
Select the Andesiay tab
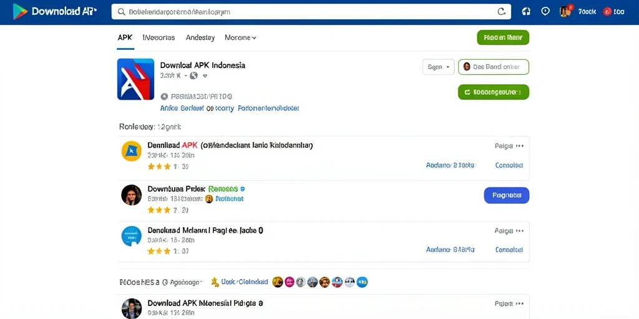pos(200,37)
